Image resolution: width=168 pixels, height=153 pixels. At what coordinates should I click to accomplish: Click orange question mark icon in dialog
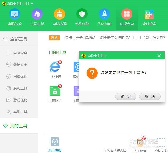click(x=92, y=73)
